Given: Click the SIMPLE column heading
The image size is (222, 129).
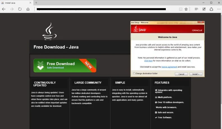Looking at the screenshot, I should 120,83.
